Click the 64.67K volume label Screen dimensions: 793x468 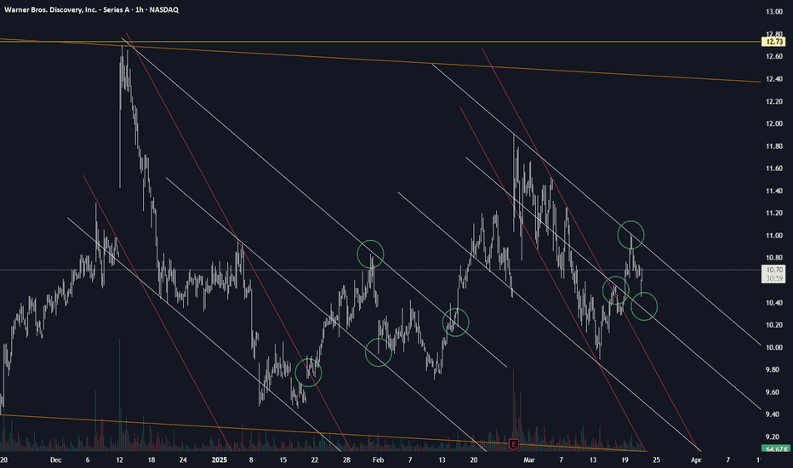tap(776, 448)
